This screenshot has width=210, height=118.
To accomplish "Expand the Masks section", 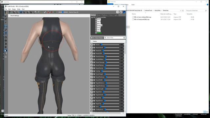I will (x=92, y=41).
